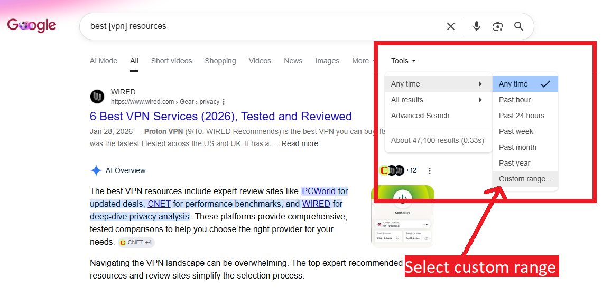Expand the All results filter submenu
The image size is (602, 297).
(x=438, y=100)
